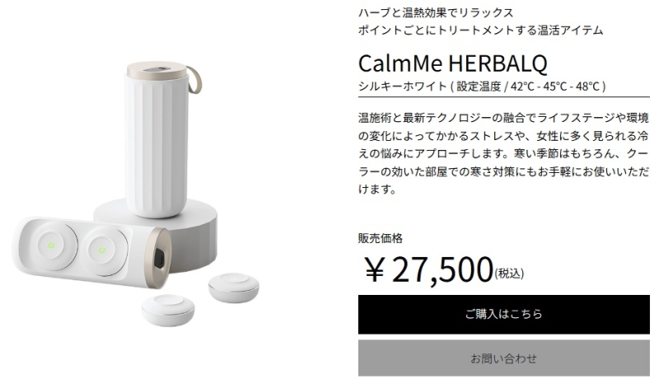Select the front loose white heating pod
Viewport: 659px width, 379px height.
tap(168, 310)
